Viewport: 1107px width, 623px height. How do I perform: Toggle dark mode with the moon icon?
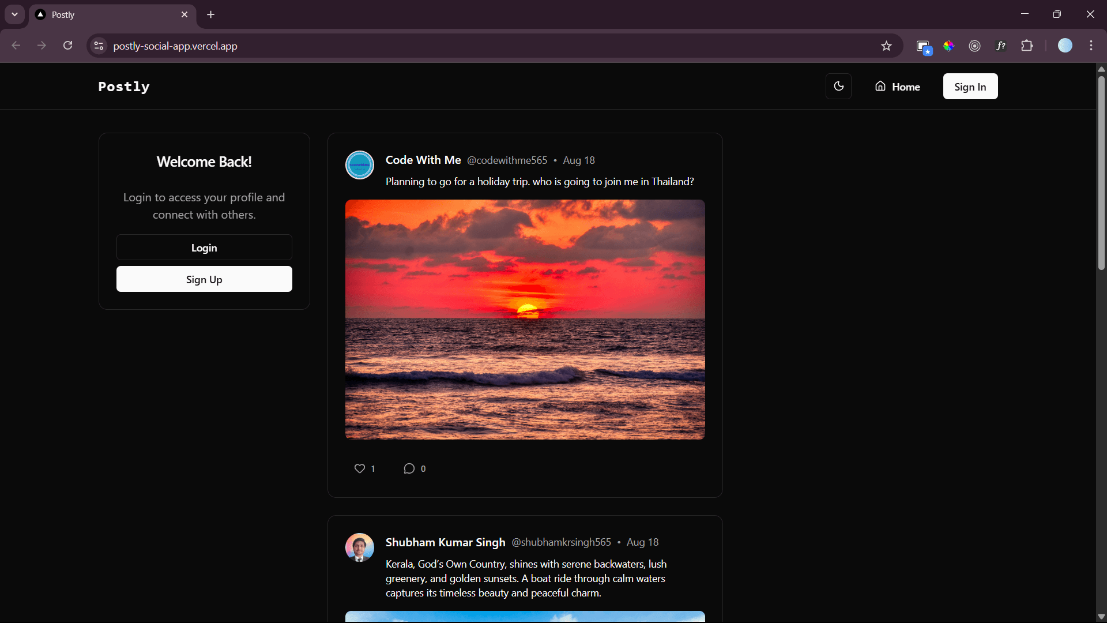[x=839, y=86]
